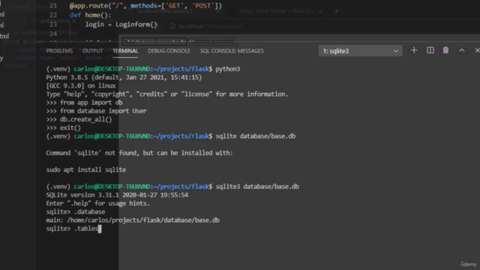Click 'def home():' on editor line 22
This screenshot has width=480, height=270.
(91, 15)
